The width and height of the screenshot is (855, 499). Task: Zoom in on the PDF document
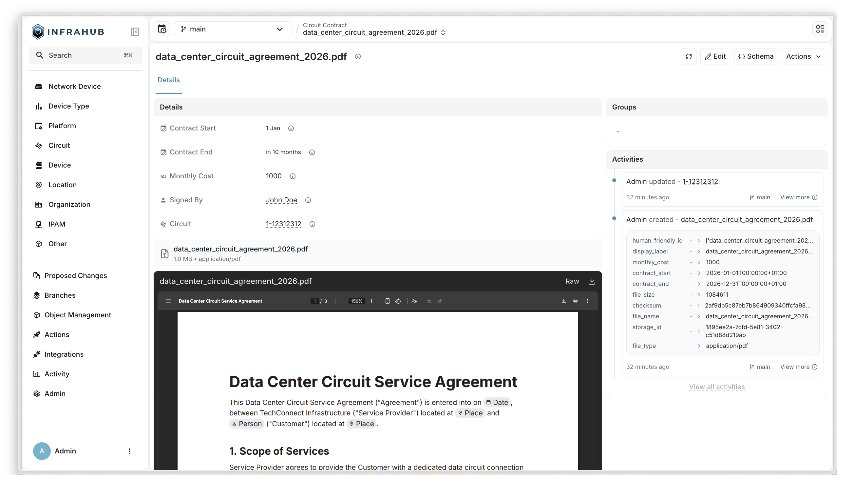(x=371, y=301)
